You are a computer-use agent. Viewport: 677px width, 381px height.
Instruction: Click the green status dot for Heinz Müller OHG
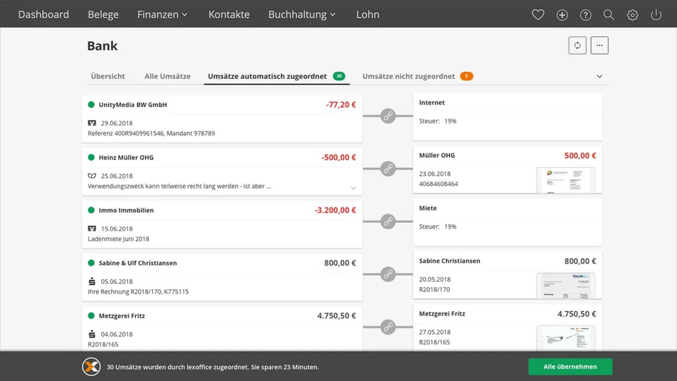coord(91,157)
